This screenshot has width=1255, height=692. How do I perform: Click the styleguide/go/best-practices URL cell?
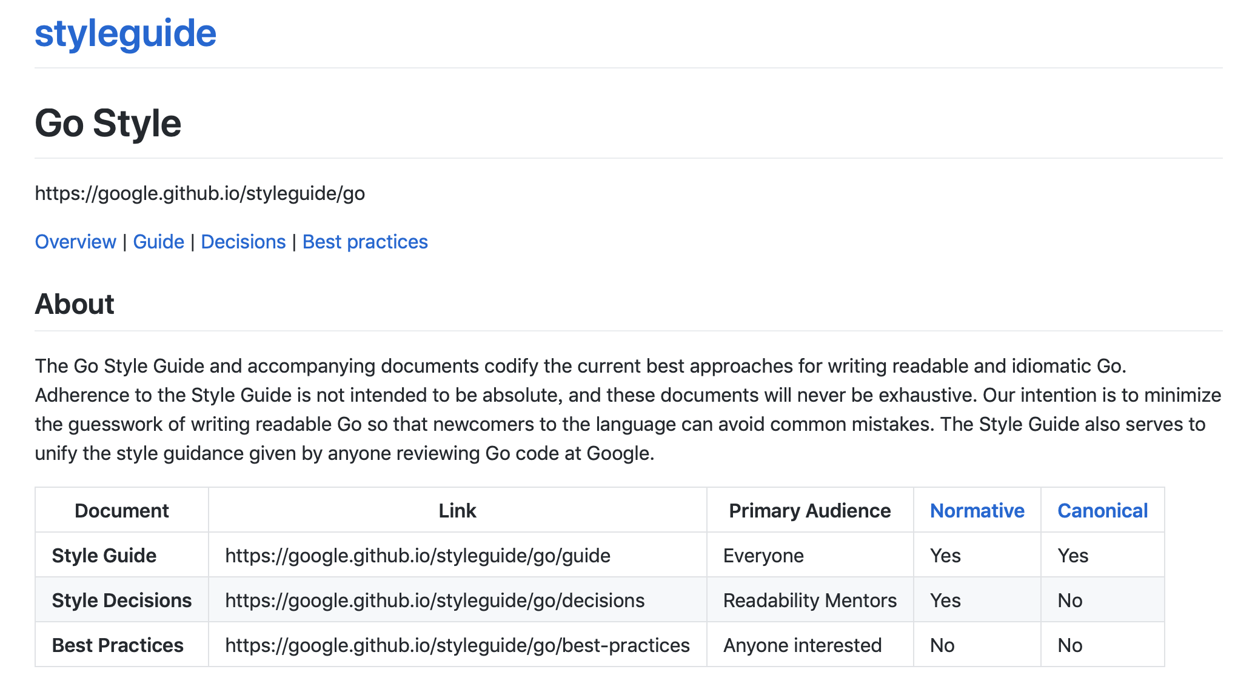tap(457, 645)
